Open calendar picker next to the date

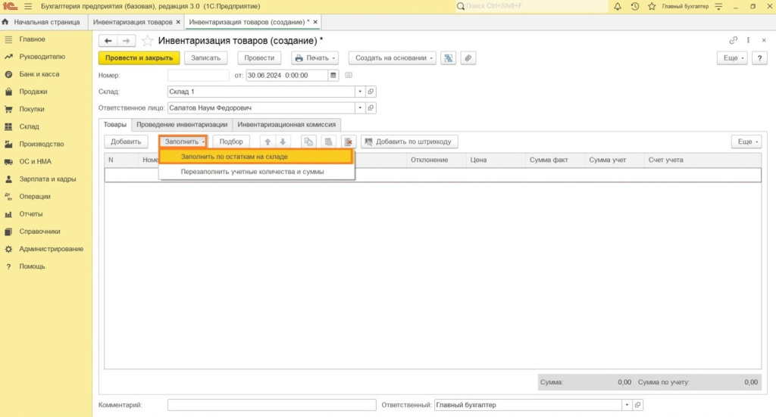tap(333, 75)
